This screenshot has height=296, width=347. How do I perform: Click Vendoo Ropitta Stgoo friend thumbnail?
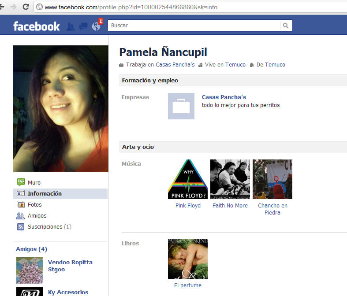coord(30,270)
